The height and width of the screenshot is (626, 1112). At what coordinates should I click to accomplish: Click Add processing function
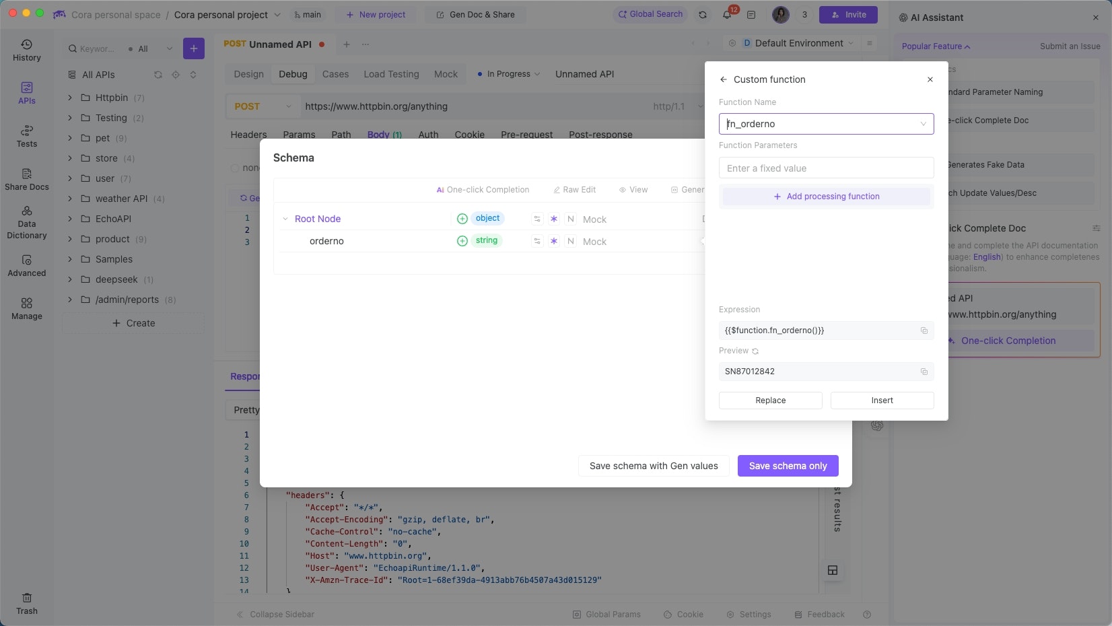(827, 197)
